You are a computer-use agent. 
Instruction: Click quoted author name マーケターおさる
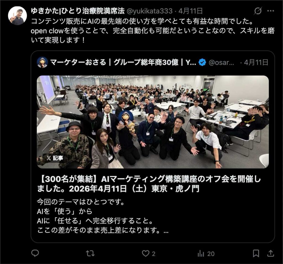78,62
